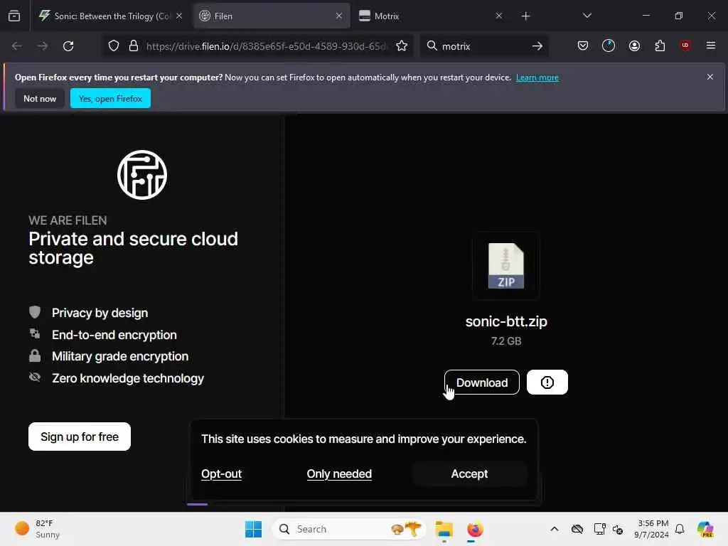Open uBlock Origin extension icon
This screenshot has width=728, height=546.
tap(685, 45)
